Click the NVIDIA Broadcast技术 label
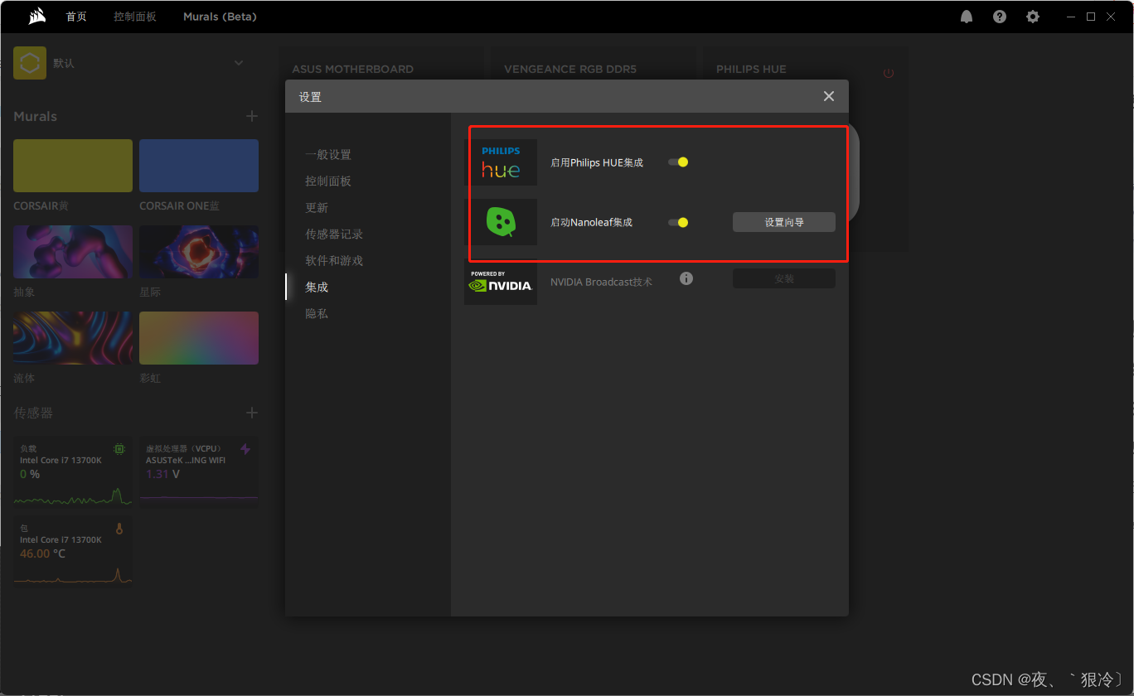The height and width of the screenshot is (696, 1134). (601, 282)
